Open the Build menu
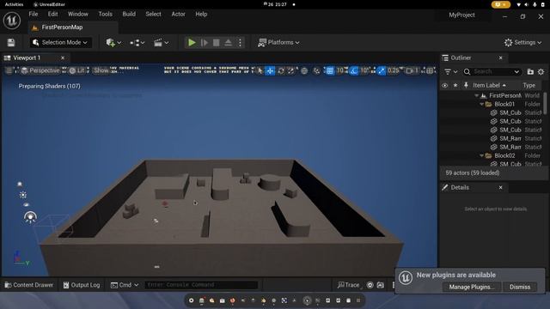The width and height of the screenshot is (550, 309). pyautogui.click(x=129, y=14)
